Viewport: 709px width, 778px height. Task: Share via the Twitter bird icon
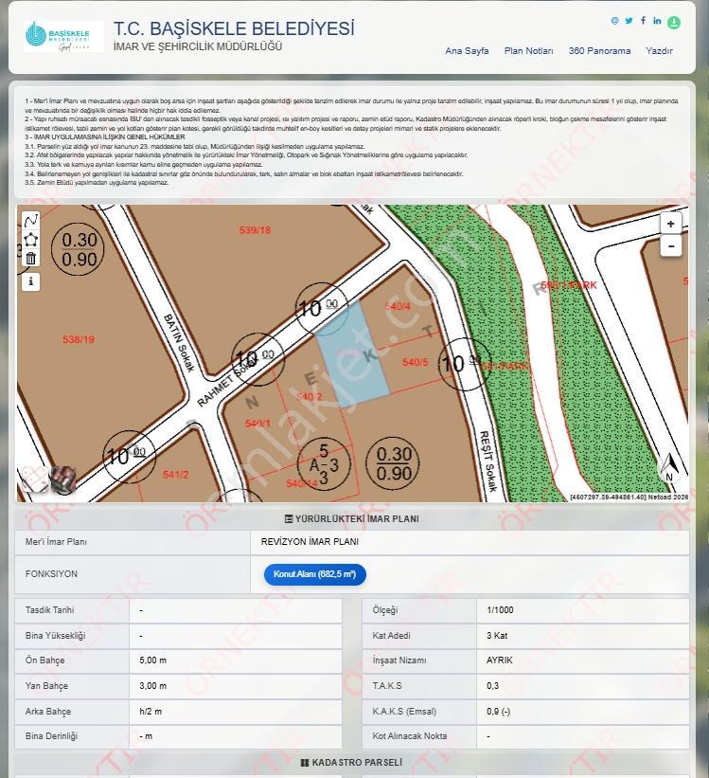[x=629, y=21]
